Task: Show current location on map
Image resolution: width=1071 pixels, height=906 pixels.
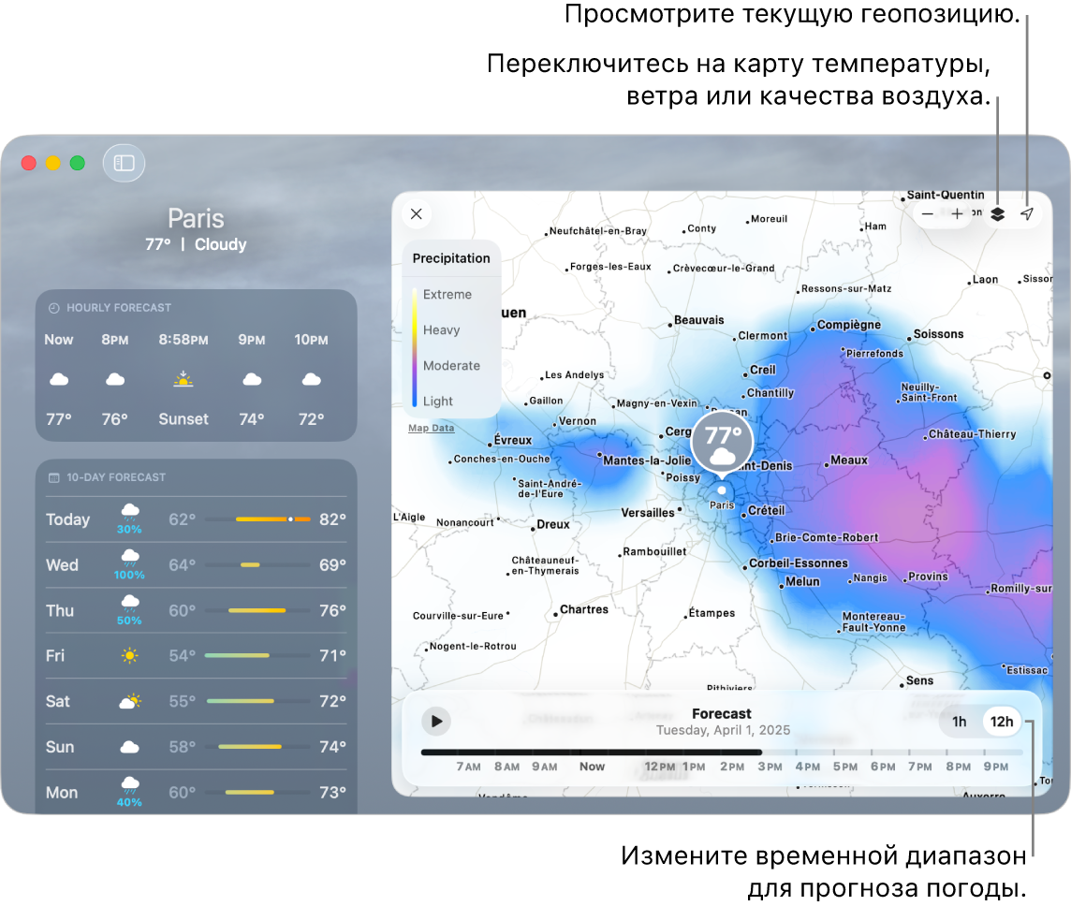Action: point(1027,214)
